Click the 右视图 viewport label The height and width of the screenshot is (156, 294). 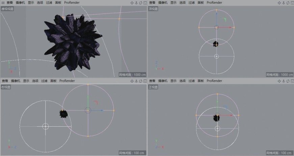[6, 87]
